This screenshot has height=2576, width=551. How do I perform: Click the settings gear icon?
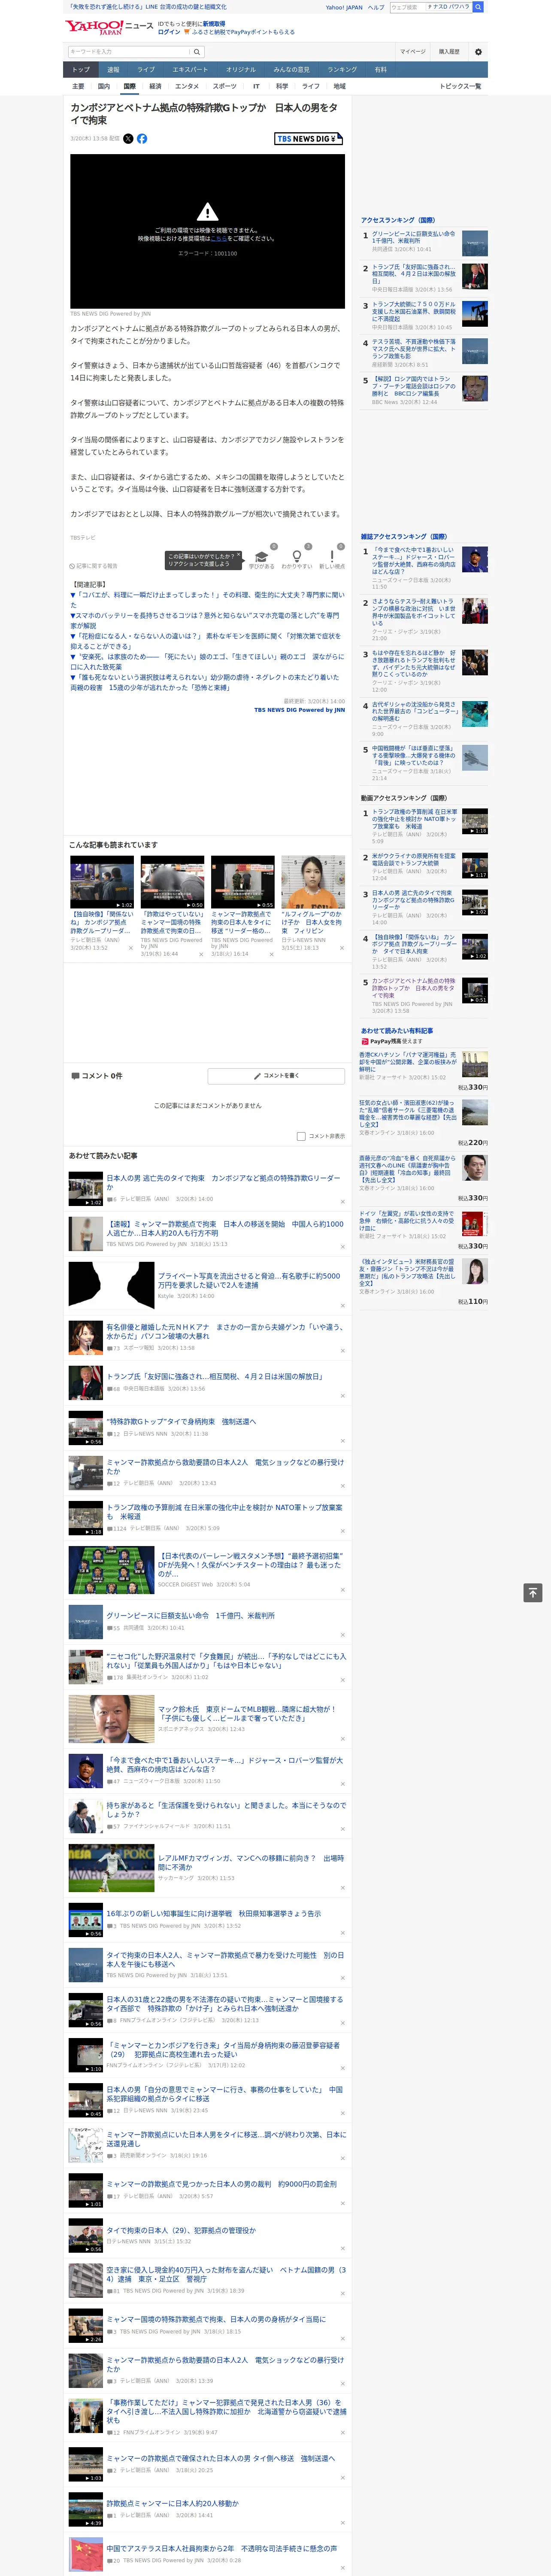click(x=478, y=52)
